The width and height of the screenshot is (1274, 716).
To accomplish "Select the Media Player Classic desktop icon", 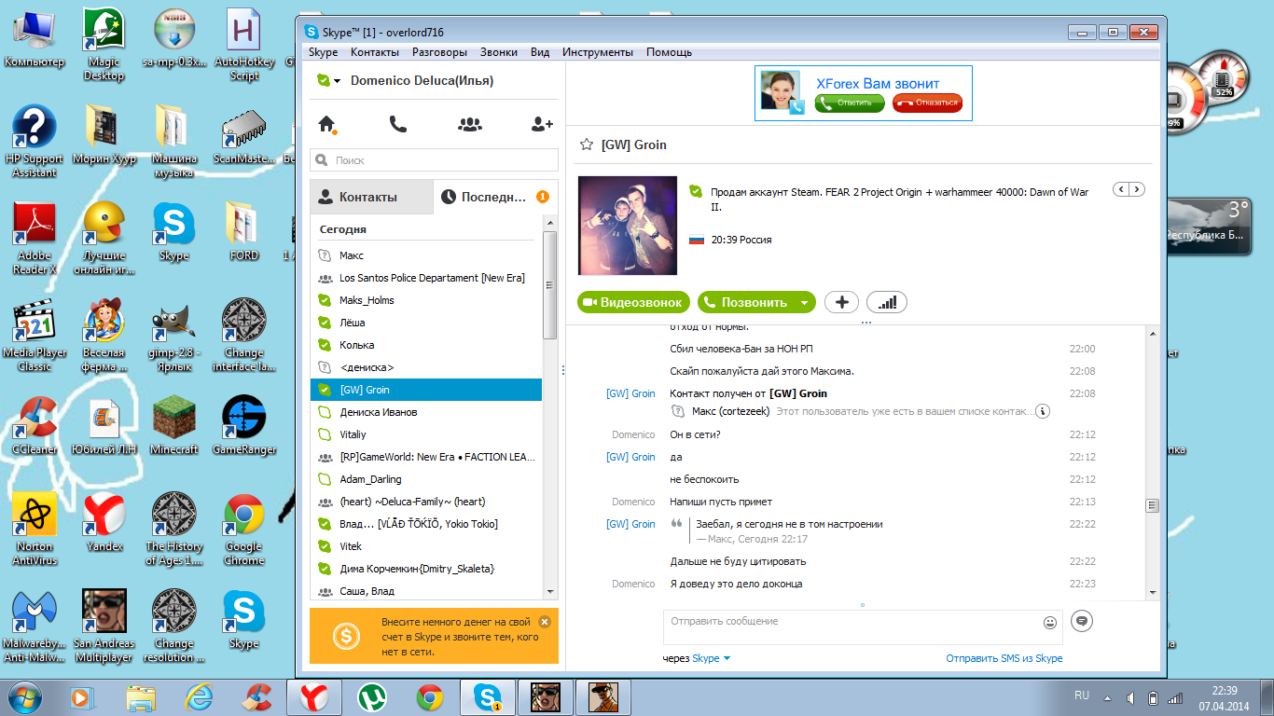I will (35, 336).
